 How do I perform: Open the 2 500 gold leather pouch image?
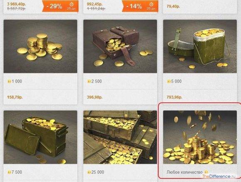(120, 46)
